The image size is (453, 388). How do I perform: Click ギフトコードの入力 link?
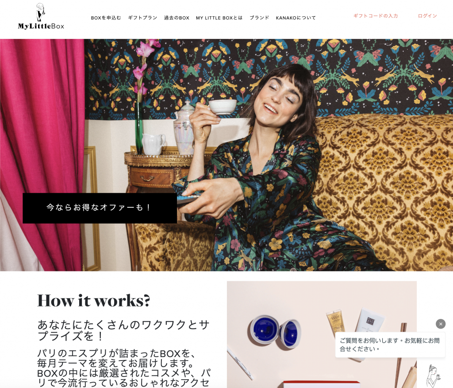click(x=376, y=16)
